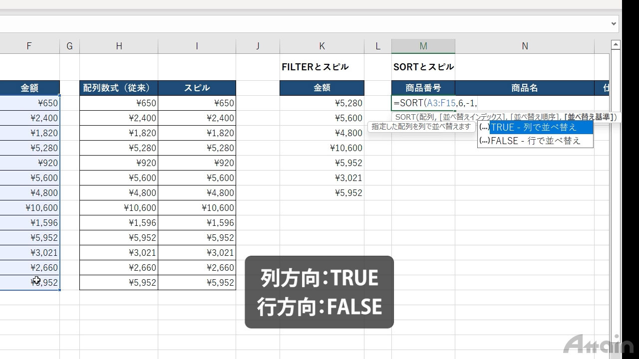
Task: Select column header K
Action: click(x=321, y=46)
